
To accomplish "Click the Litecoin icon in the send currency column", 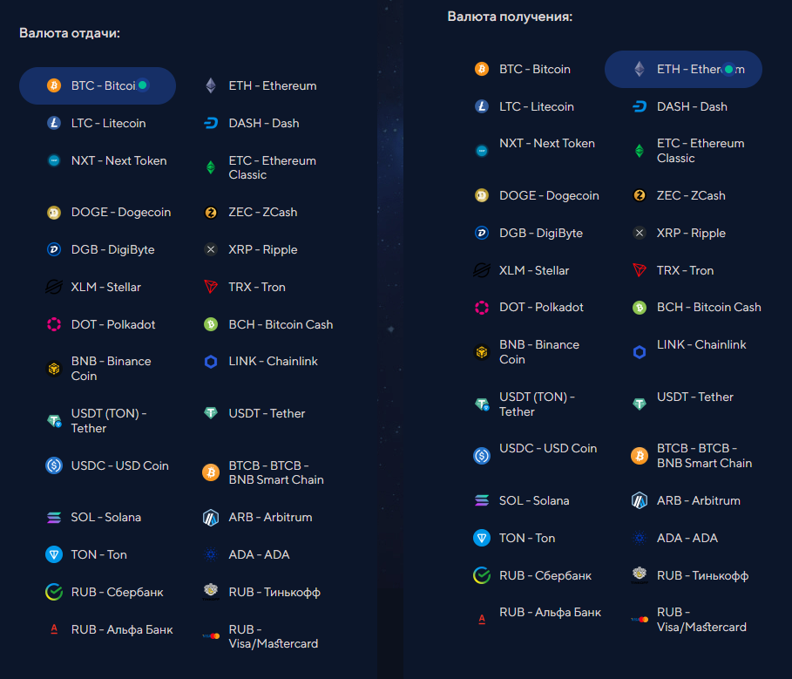I will pyautogui.click(x=54, y=123).
